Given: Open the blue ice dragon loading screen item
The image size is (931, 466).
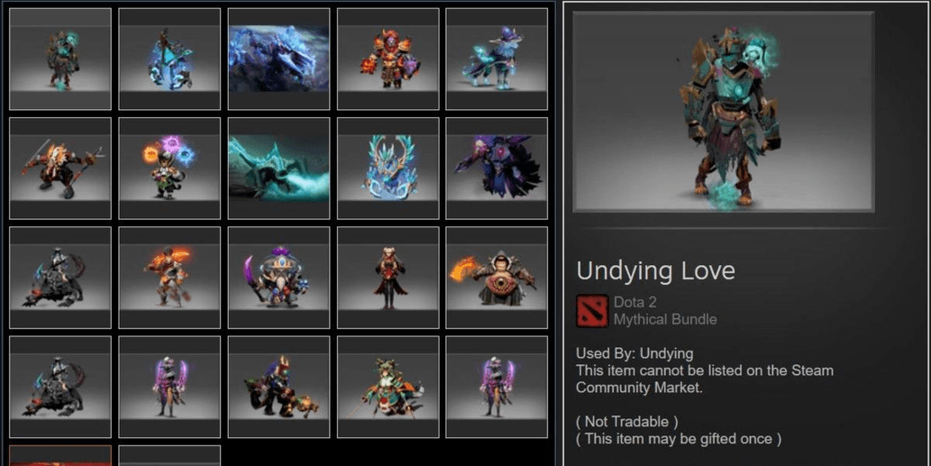Looking at the screenshot, I should [x=278, y=59].
